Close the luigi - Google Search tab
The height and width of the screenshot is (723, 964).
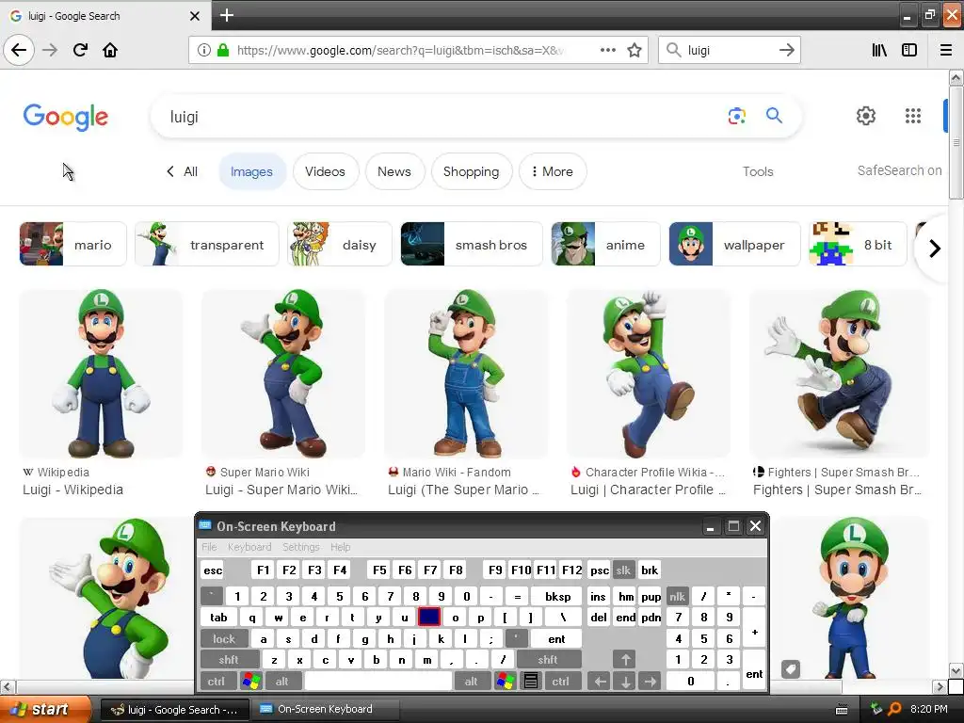[195, 16]
